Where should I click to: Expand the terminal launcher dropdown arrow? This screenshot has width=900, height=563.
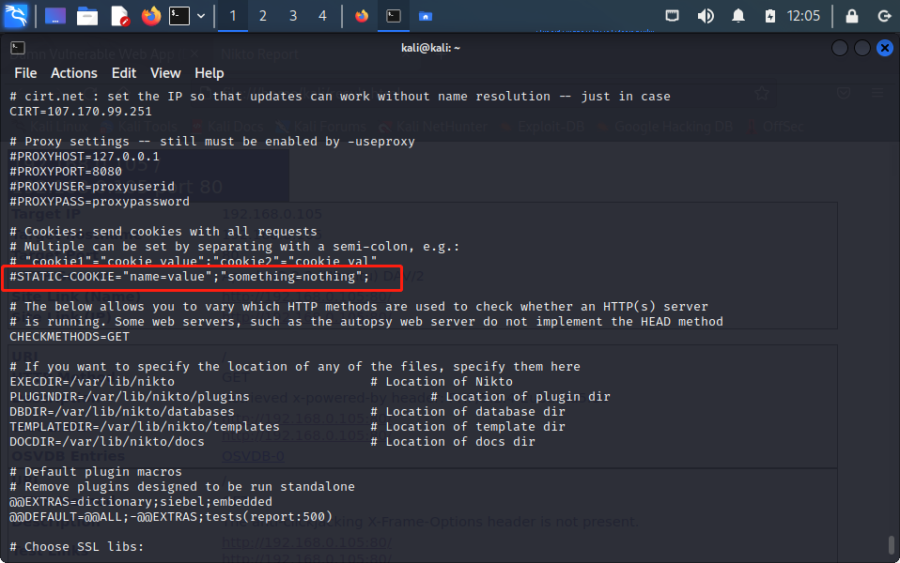click(x=200, y=16)
